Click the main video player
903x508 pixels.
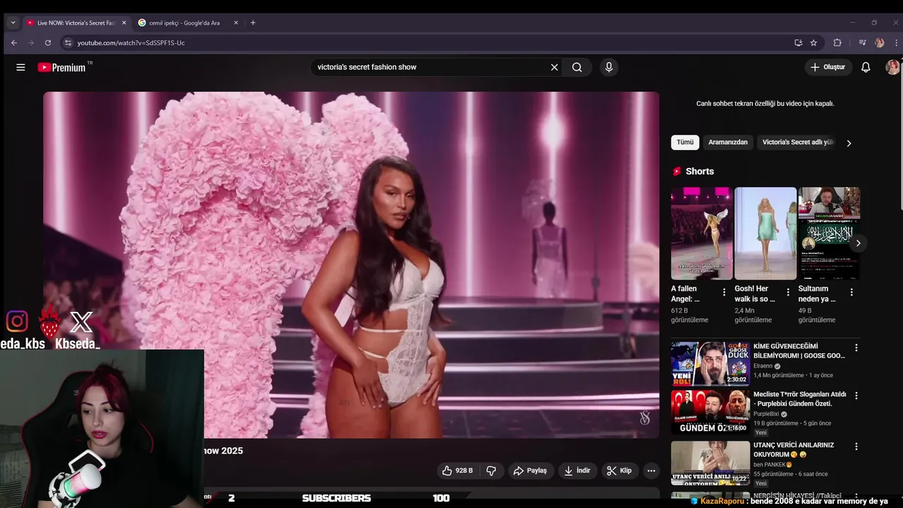(351, 265)
